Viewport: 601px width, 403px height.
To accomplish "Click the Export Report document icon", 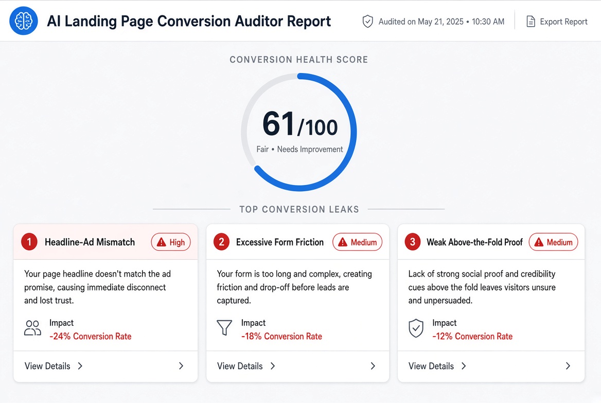I will 531,22.
